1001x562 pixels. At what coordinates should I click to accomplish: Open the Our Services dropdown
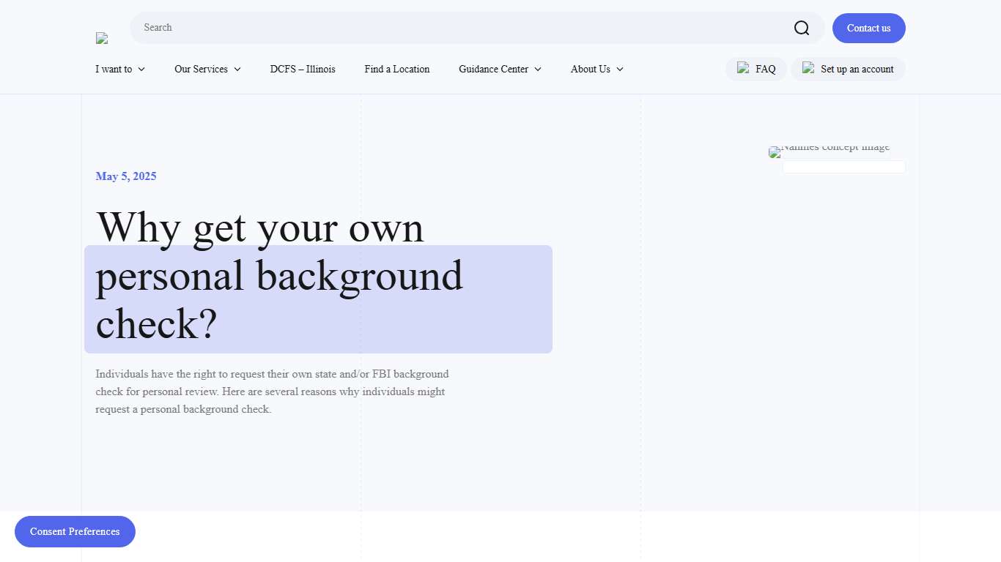click(x=207, y=69)
